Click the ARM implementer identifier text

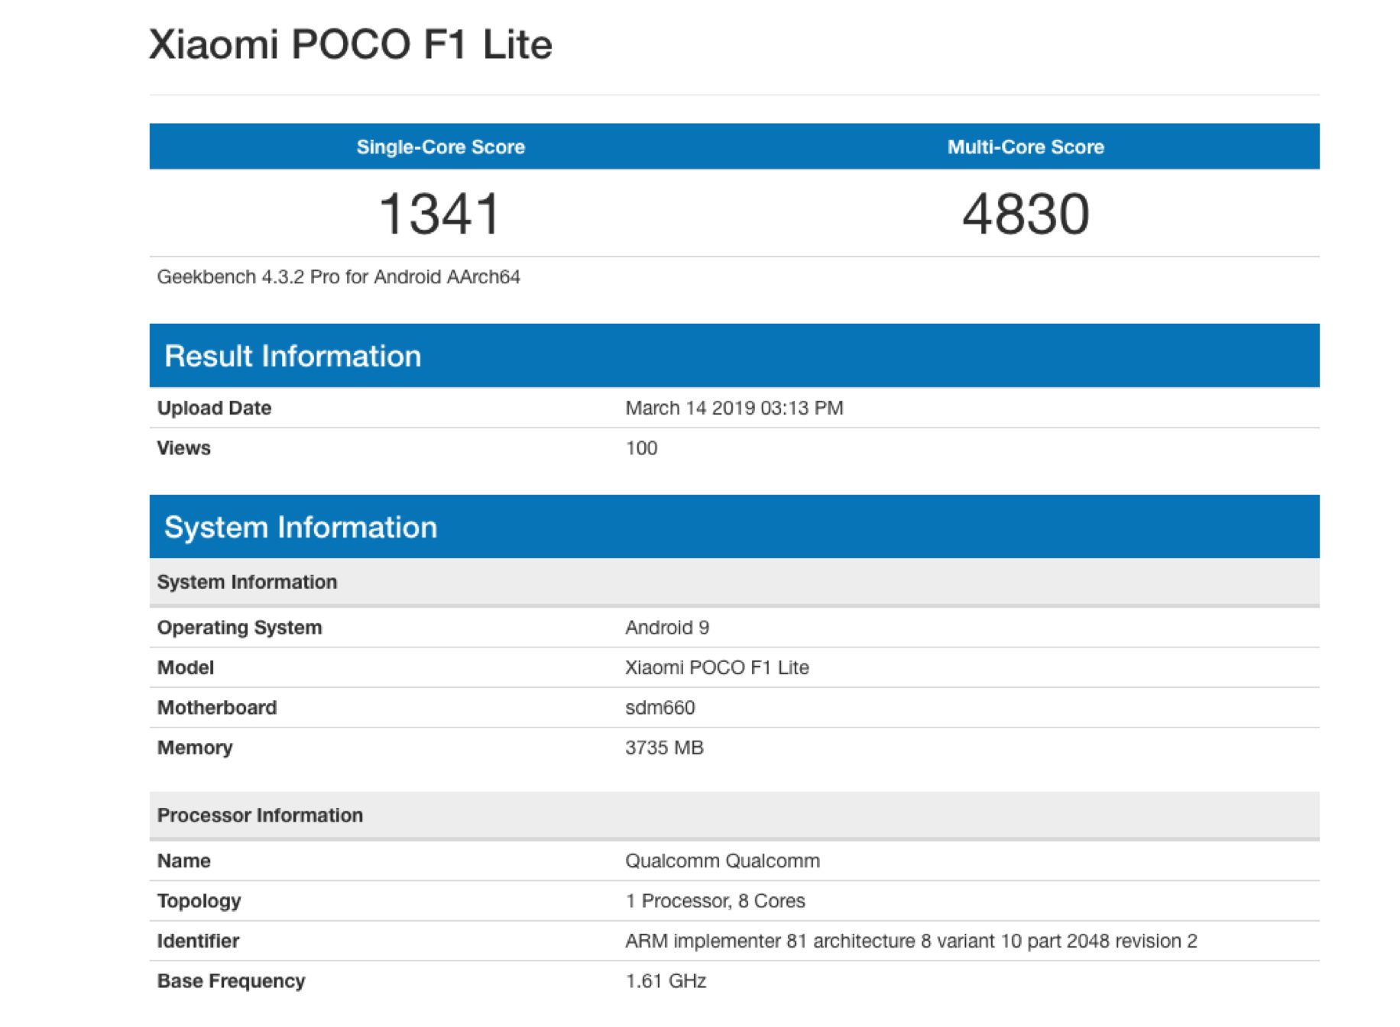[x=910, y=941]
